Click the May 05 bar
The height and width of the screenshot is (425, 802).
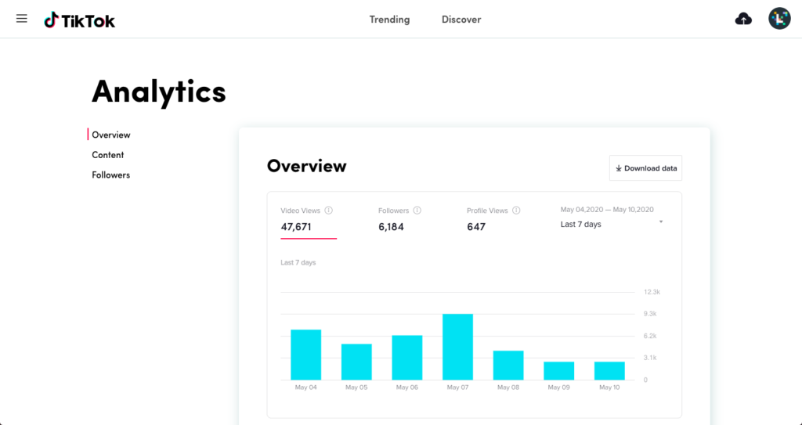356,362
